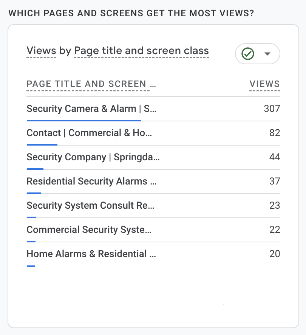306x335 pixels.
Task: Click the 20 views value
Action: coord(275,254)
